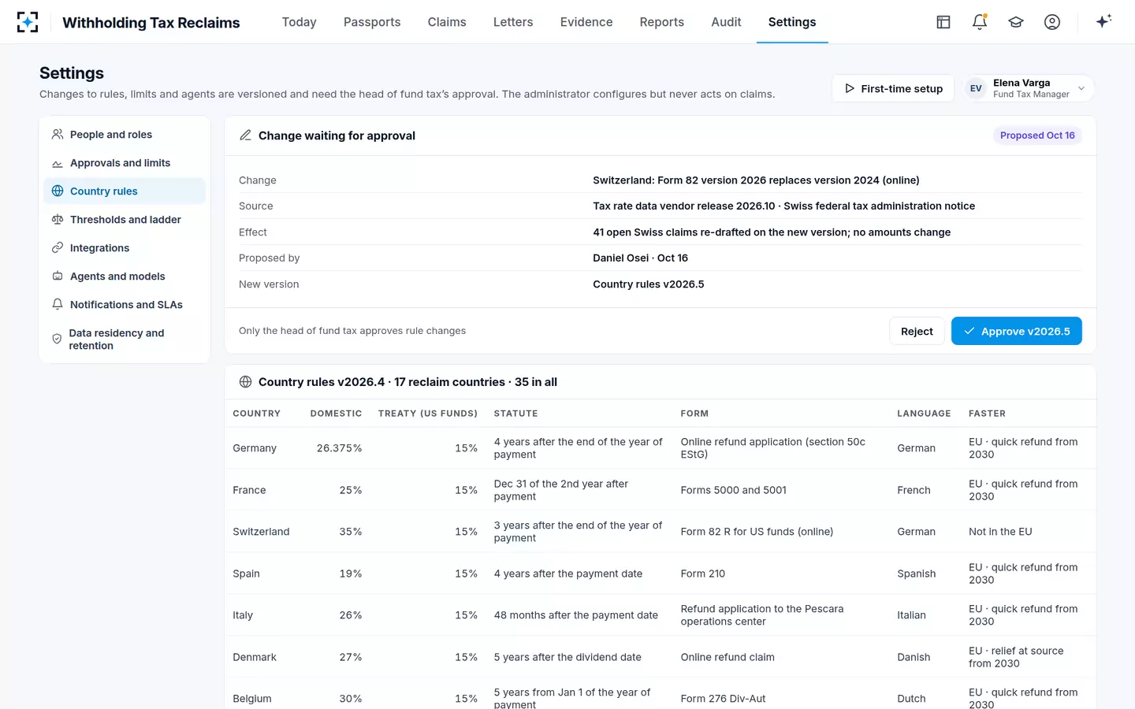This screenshot has height=709, width=1135.
Task: Go to the Audit tab
Action: (726, 22)
